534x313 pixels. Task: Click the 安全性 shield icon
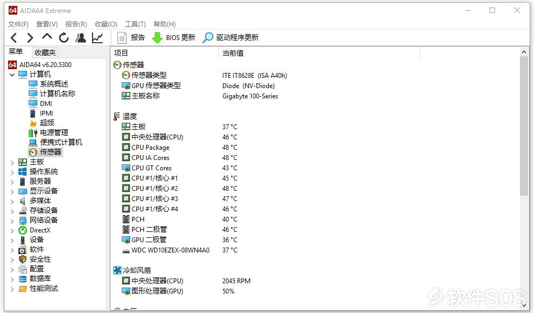[23, 259]
